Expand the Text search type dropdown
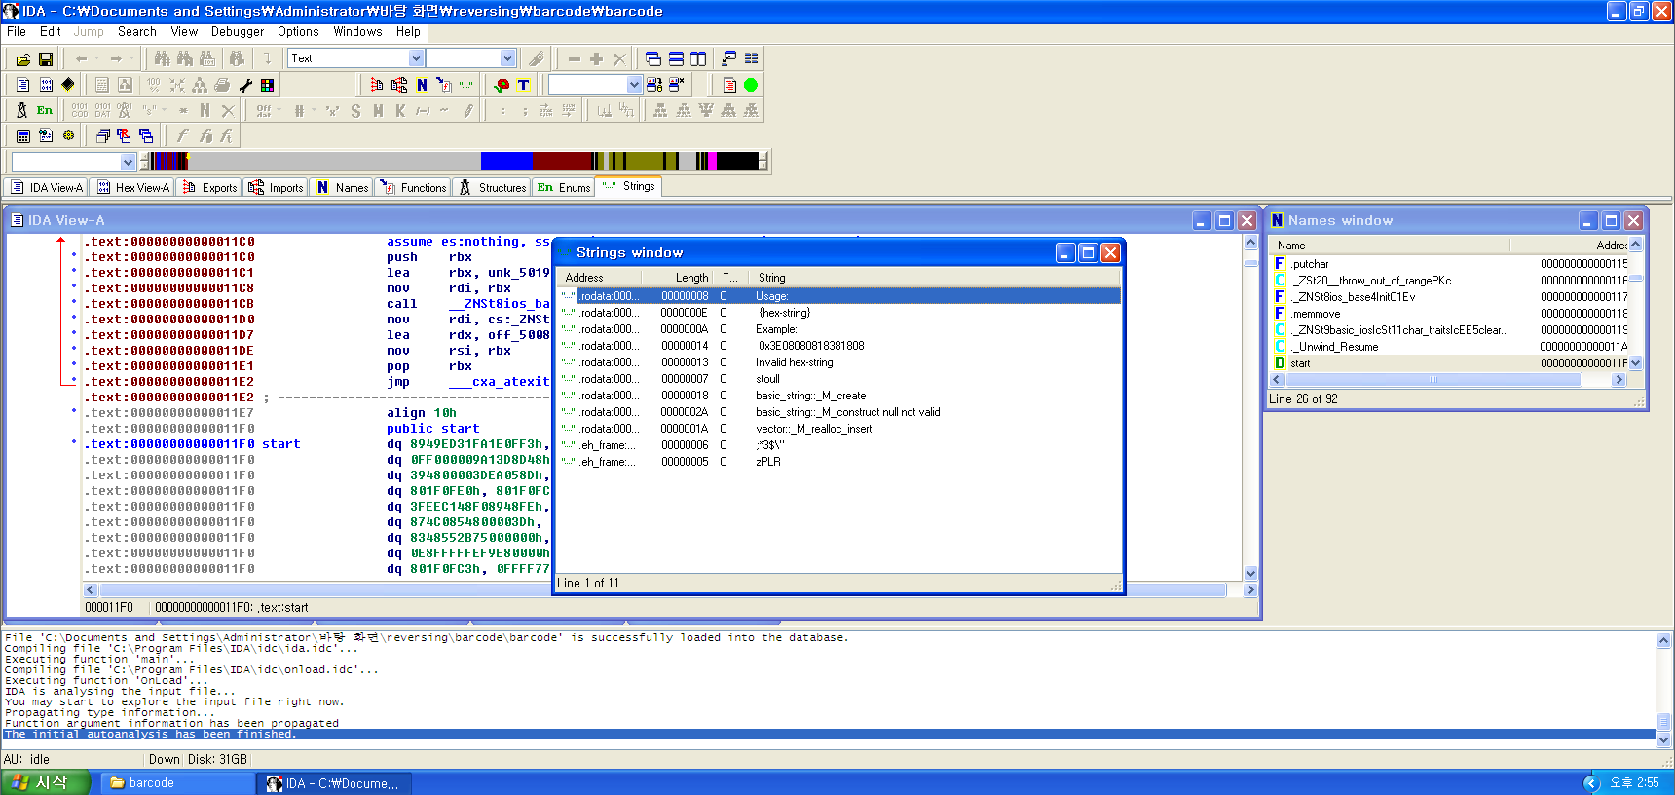The width and height of the screenshot is (1675, 795). pyautogui.click(x=416, y=58)
